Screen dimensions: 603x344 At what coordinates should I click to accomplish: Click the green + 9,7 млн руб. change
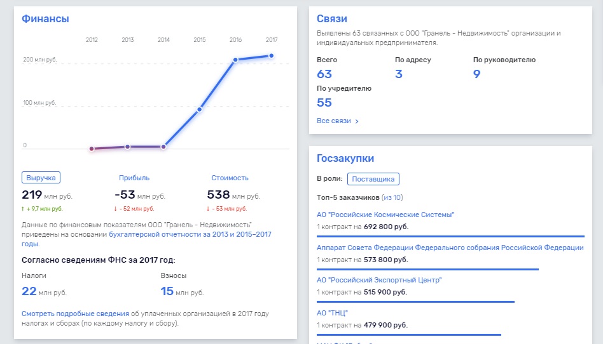(x=42, y=209)
